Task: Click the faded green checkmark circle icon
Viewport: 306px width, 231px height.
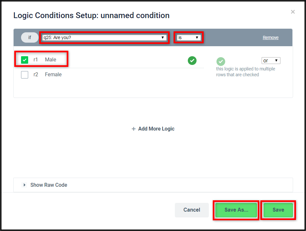Action: pyautogui.click(x=221, y=62)
